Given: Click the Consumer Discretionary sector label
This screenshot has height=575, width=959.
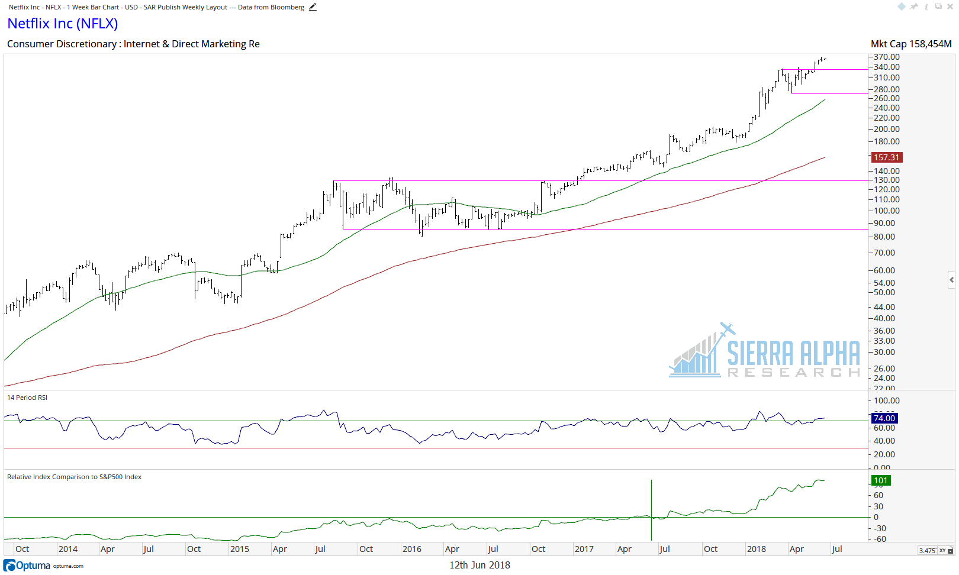Looking at the screenshot, I should pos(133,44).
